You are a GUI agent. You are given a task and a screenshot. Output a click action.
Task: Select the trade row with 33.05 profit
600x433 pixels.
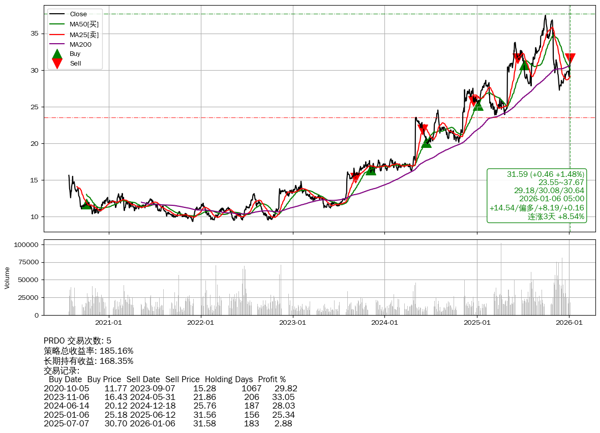[x=170, y=397]
